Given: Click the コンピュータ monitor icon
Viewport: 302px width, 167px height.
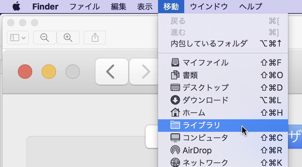Looking at the screenshot, I should (175, 137).
